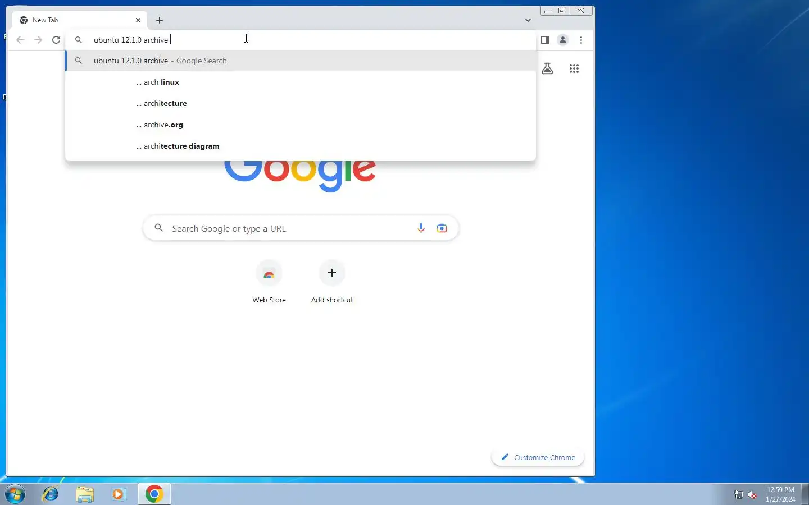Restore down the Chrome window

[562, 11]
